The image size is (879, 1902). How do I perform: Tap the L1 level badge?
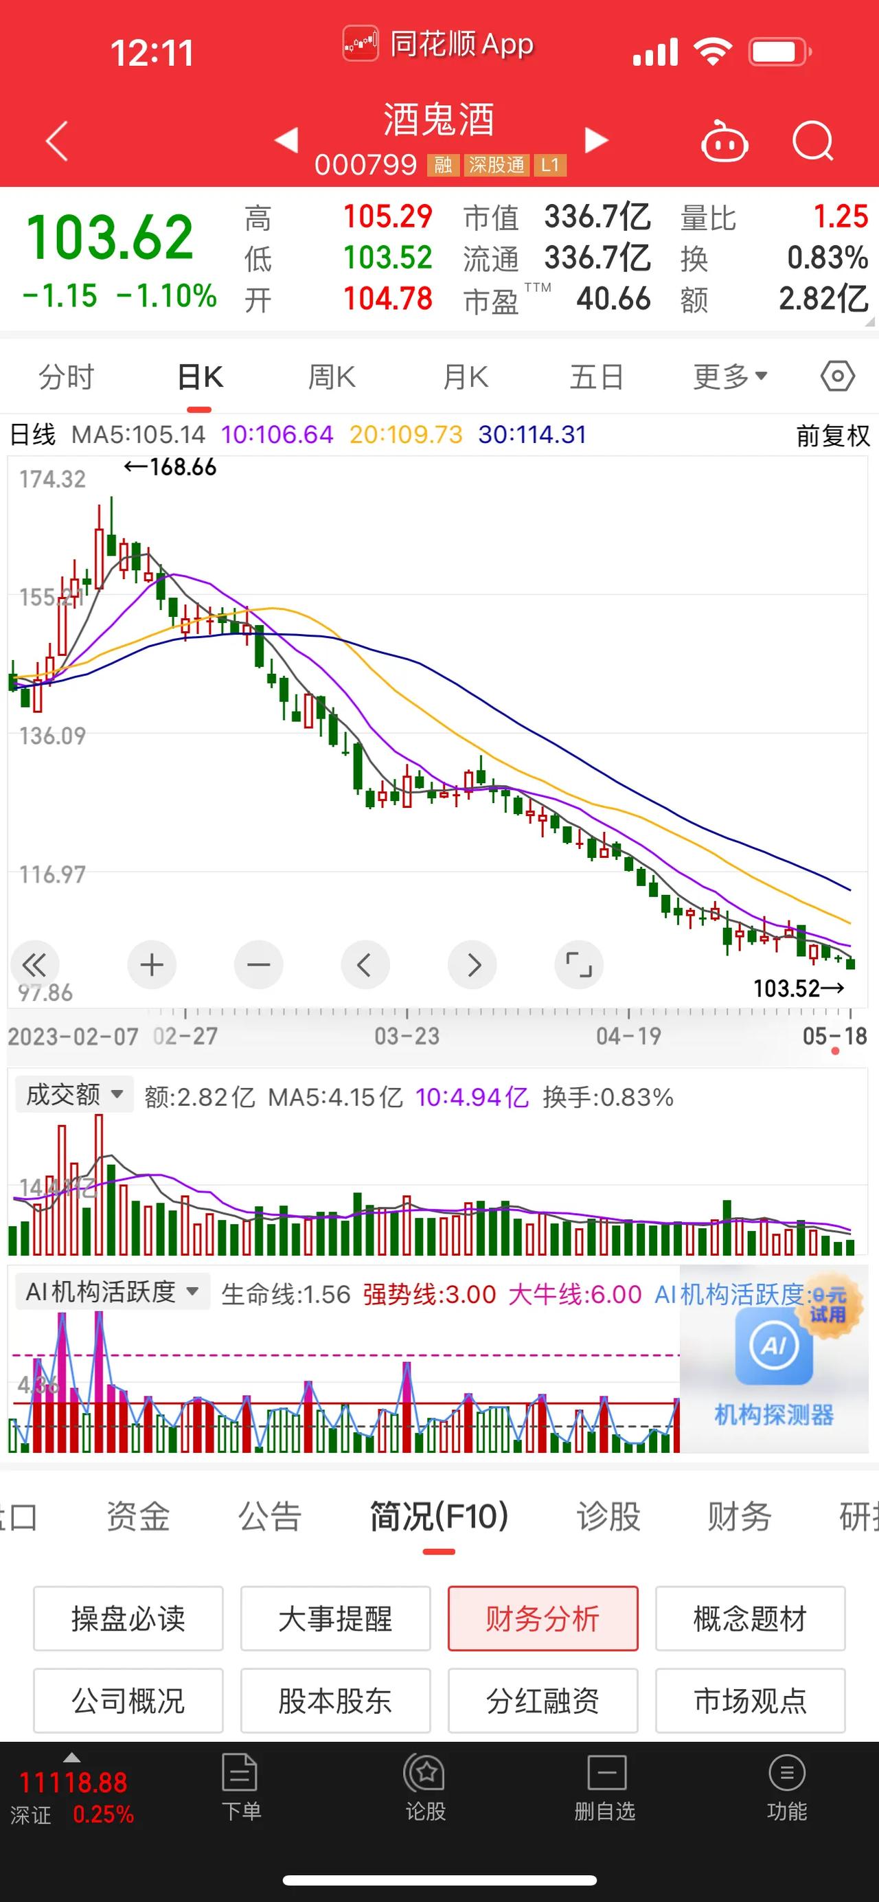(x=550, y=165)
